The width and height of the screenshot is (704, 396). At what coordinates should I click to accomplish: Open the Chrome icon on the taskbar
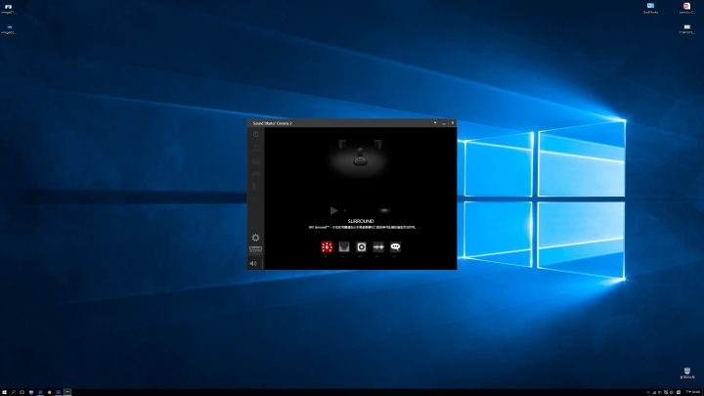(x=49, y=392)
